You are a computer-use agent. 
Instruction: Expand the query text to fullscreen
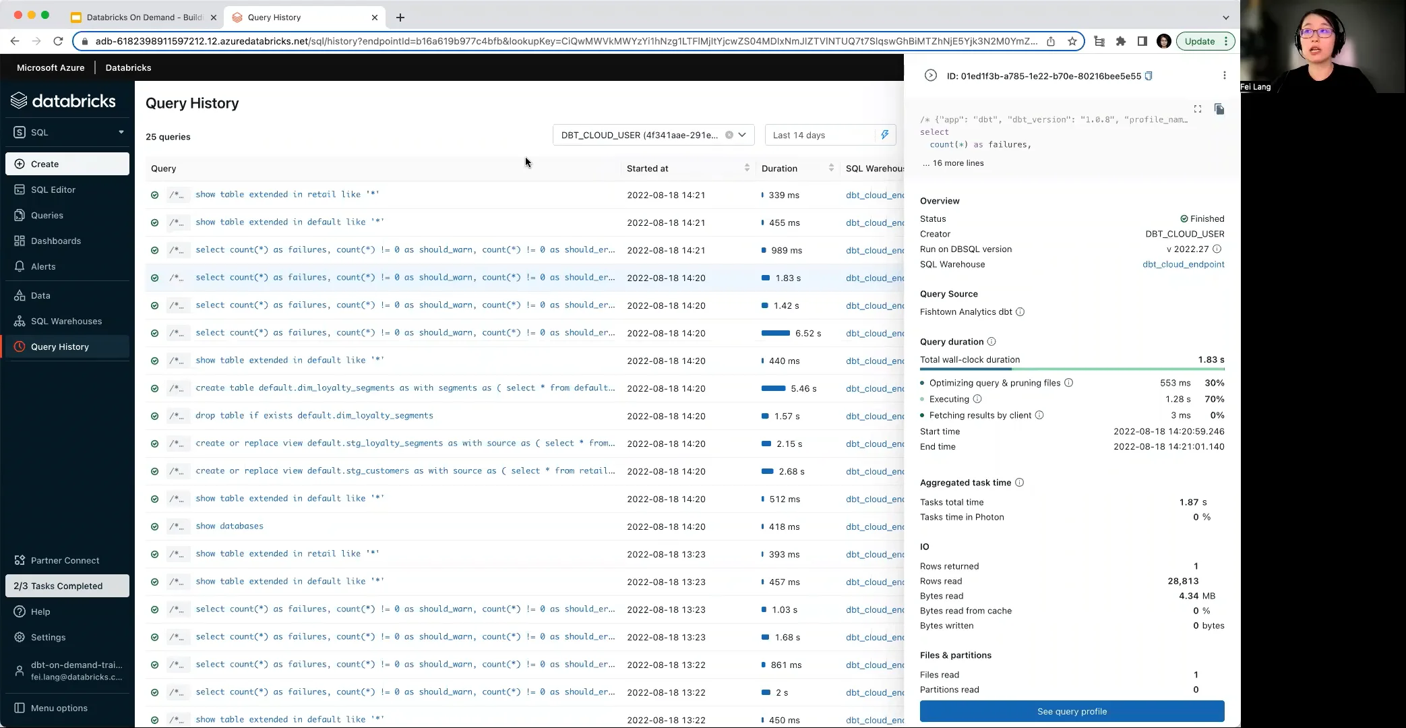click(1198, 109)
